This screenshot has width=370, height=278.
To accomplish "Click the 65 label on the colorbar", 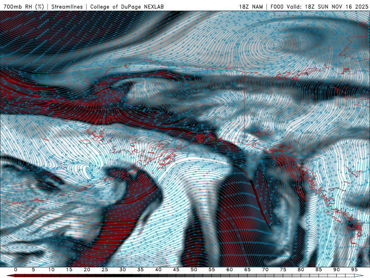I will [247, 270].
